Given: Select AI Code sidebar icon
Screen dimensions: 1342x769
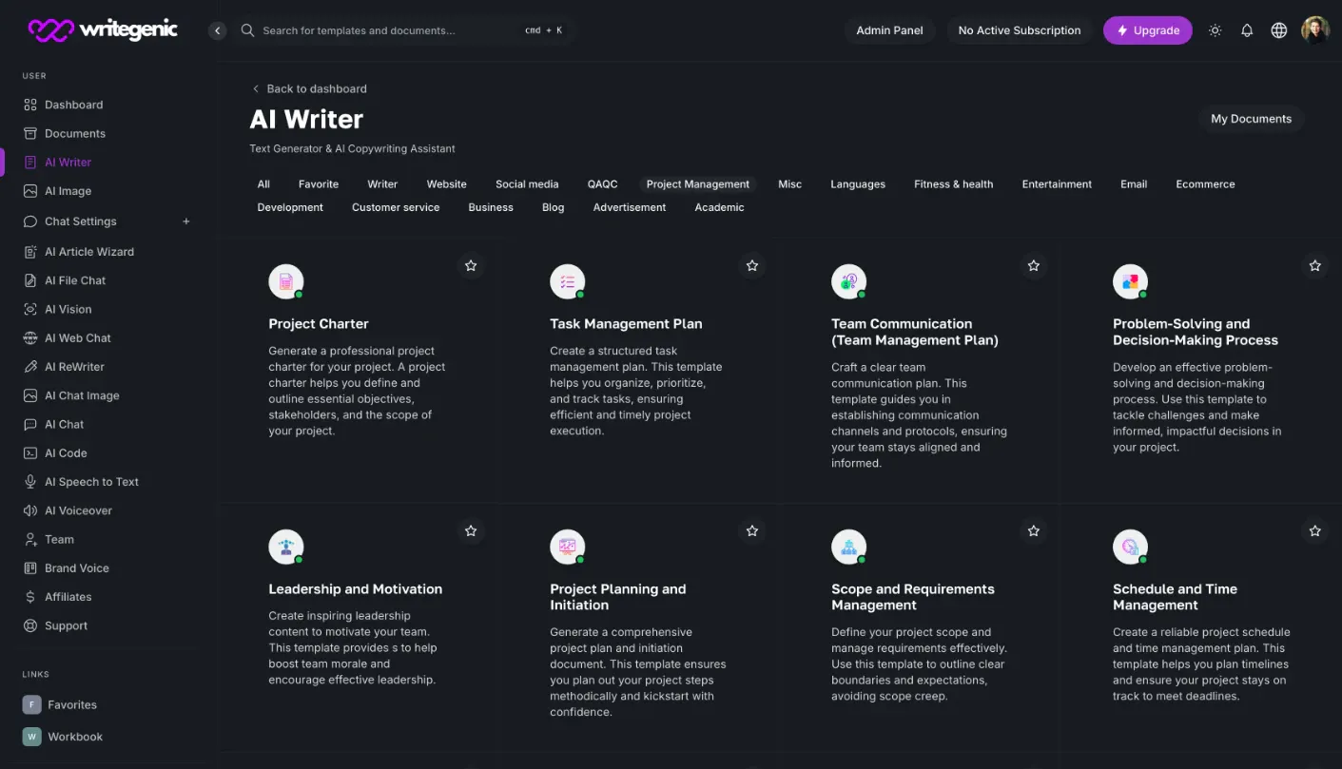Looking at the screenshot, I should click(x=30, y=453).
